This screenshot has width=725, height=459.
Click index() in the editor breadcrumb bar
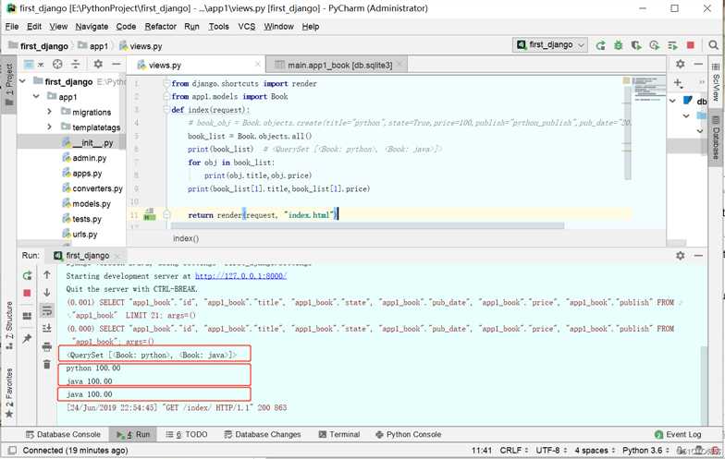[186, 238]
